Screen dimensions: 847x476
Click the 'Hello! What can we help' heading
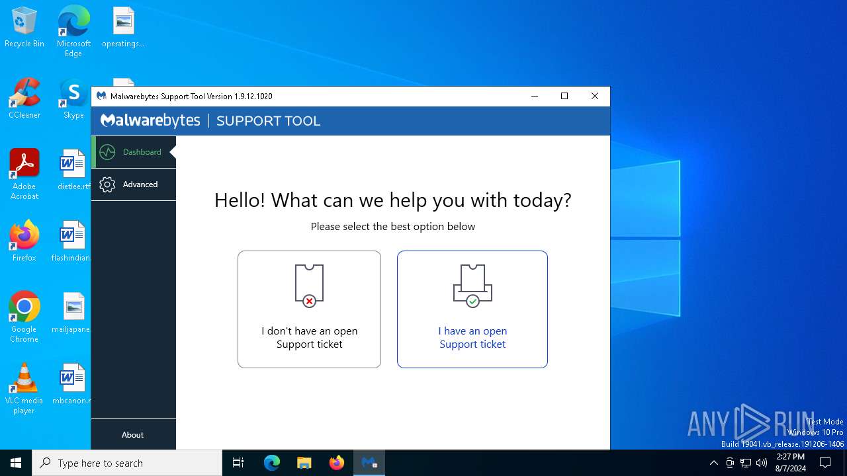tap(393, 200)
